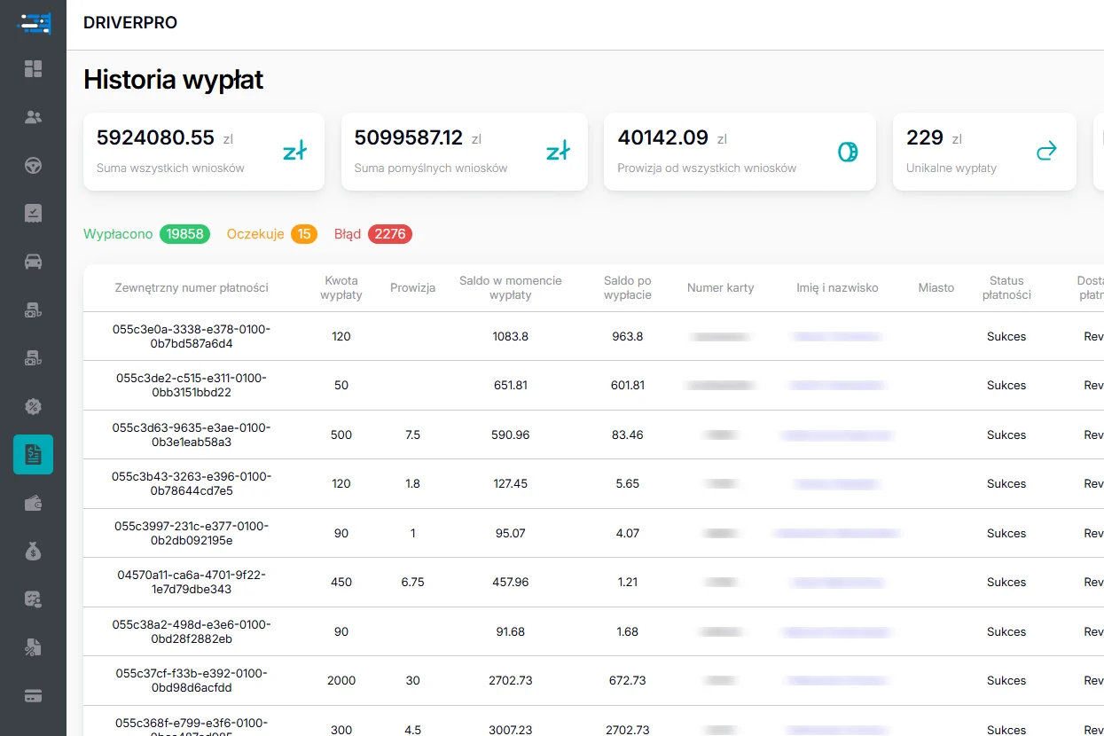This screenshot has height=736, width=1104.
Task: Click payment ID 04570a11-ca6a-4701-9f22-1e7d79dbe343
Action: coord(192,582)
